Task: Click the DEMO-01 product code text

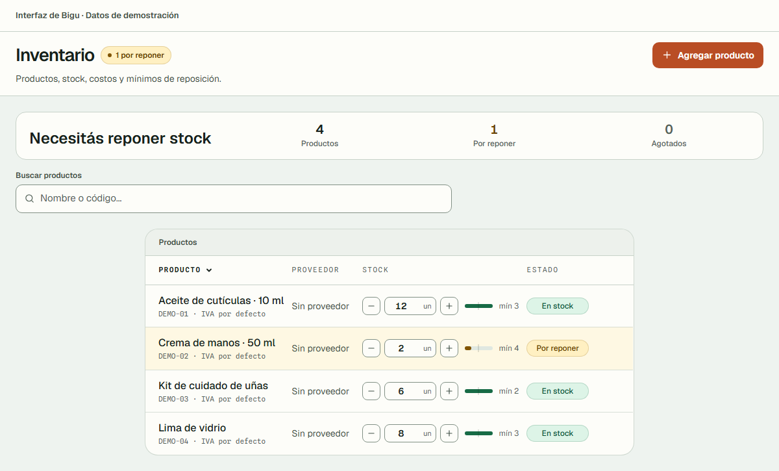Action: coord(173,314)
